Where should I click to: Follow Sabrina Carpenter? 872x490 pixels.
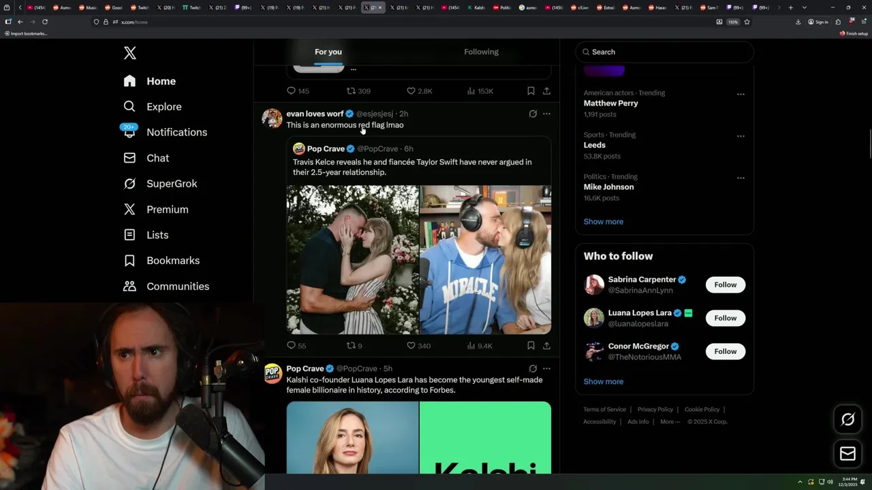tap(726, 284)
